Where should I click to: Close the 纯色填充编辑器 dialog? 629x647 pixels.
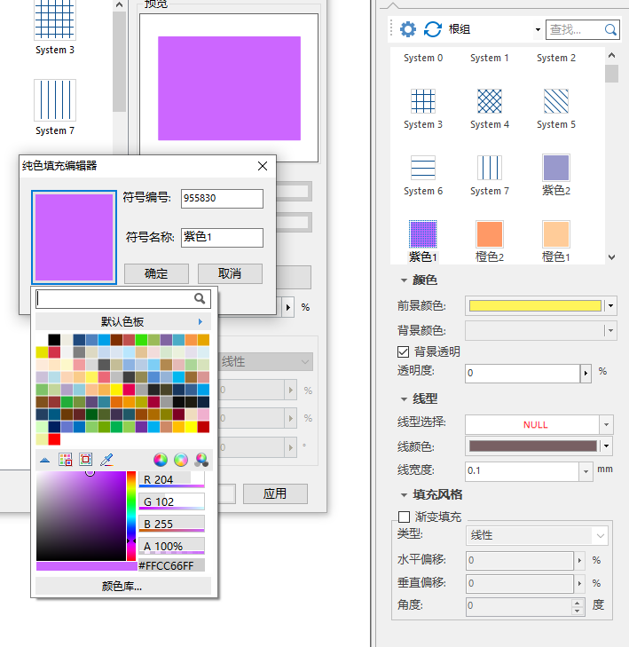click(x=263, y=166)
